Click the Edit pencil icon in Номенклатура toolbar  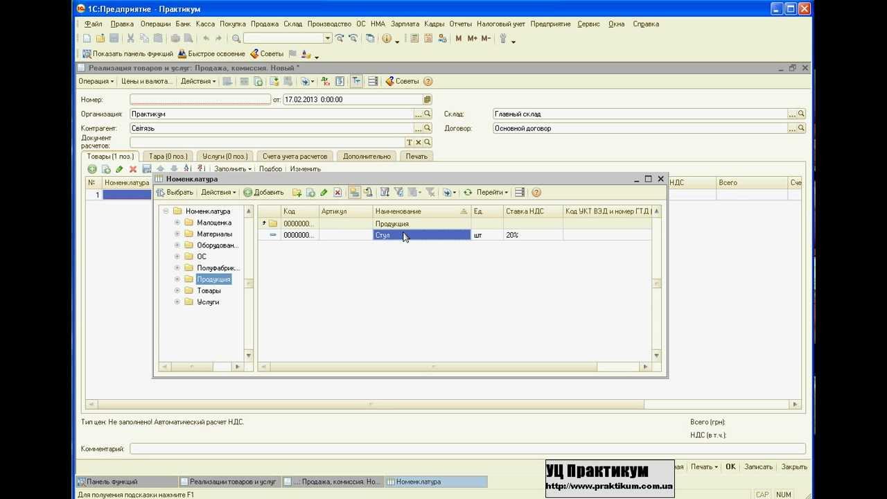[x=324, y=192]
